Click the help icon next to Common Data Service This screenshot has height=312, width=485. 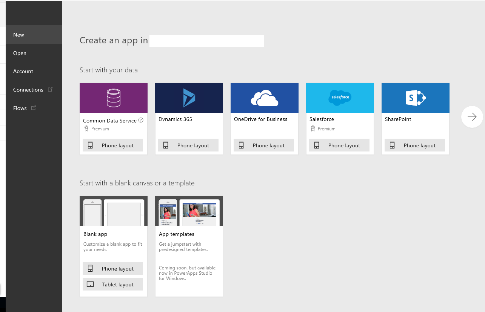pos(140,120)
